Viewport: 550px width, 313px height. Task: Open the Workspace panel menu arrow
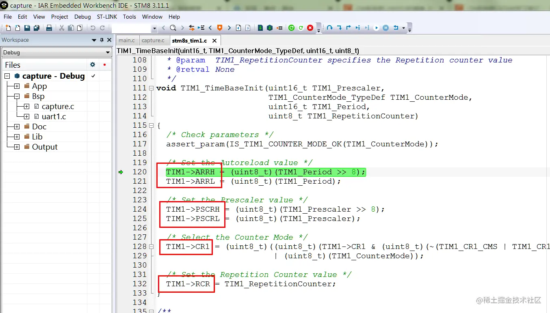click(94, 40)
